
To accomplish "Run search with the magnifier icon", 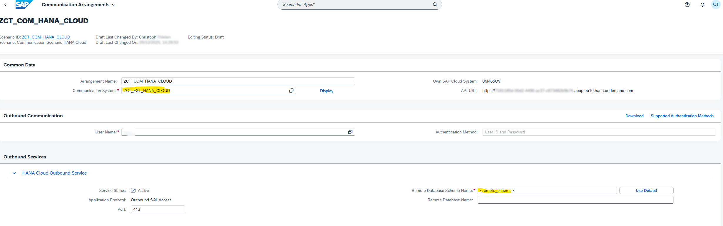I will tap(435, 4).
